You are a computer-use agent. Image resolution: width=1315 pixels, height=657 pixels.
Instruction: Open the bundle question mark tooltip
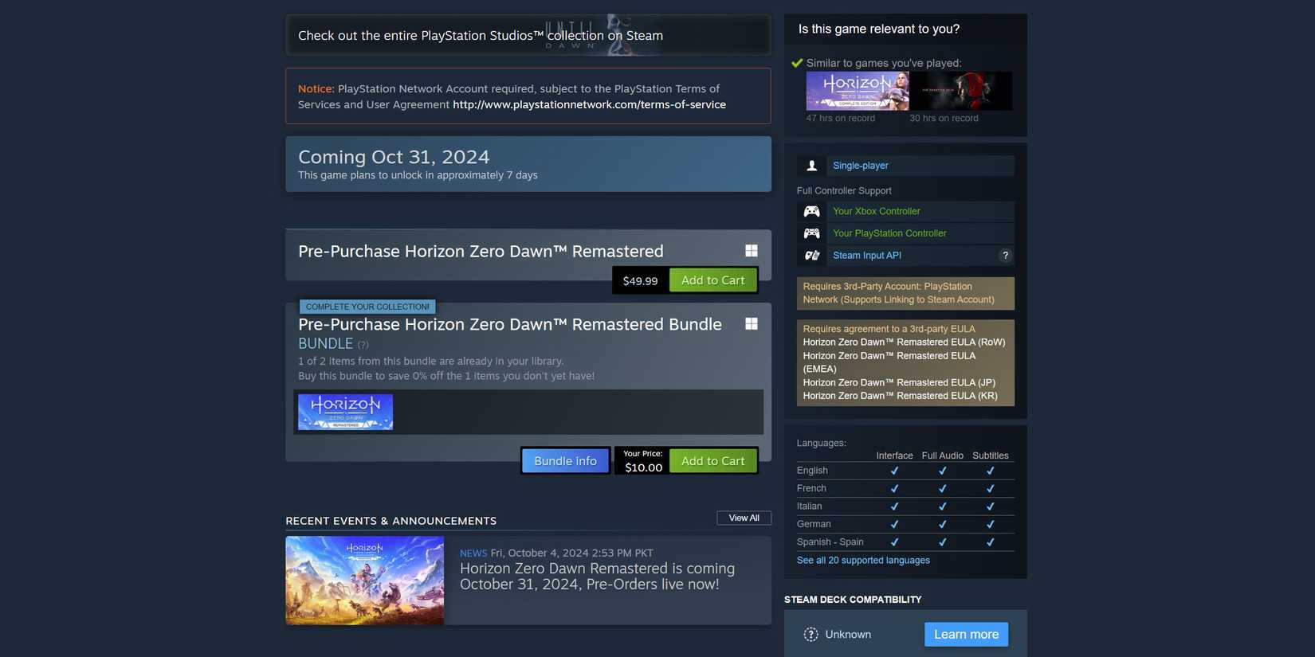pyautogui.click(x=363, y=345)
